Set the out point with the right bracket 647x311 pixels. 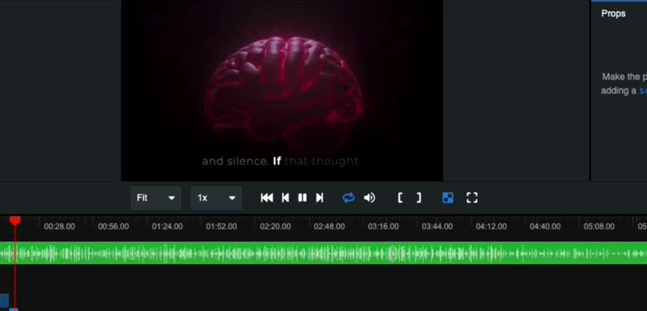(x=419, y=198)
